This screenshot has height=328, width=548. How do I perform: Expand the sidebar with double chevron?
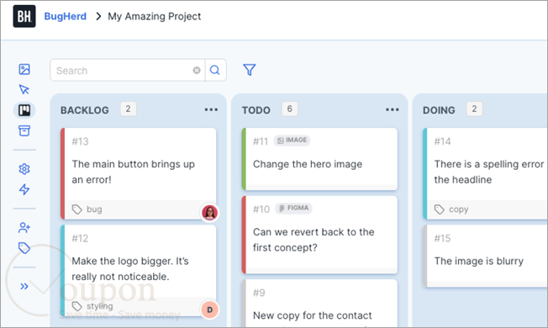tap(24, 287)
